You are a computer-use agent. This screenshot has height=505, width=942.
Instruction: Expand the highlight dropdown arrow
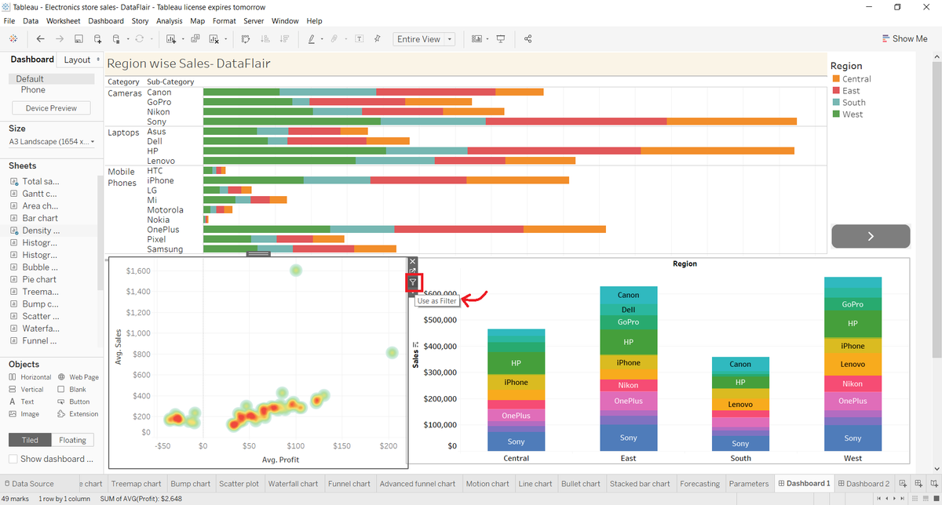point(321,38)
